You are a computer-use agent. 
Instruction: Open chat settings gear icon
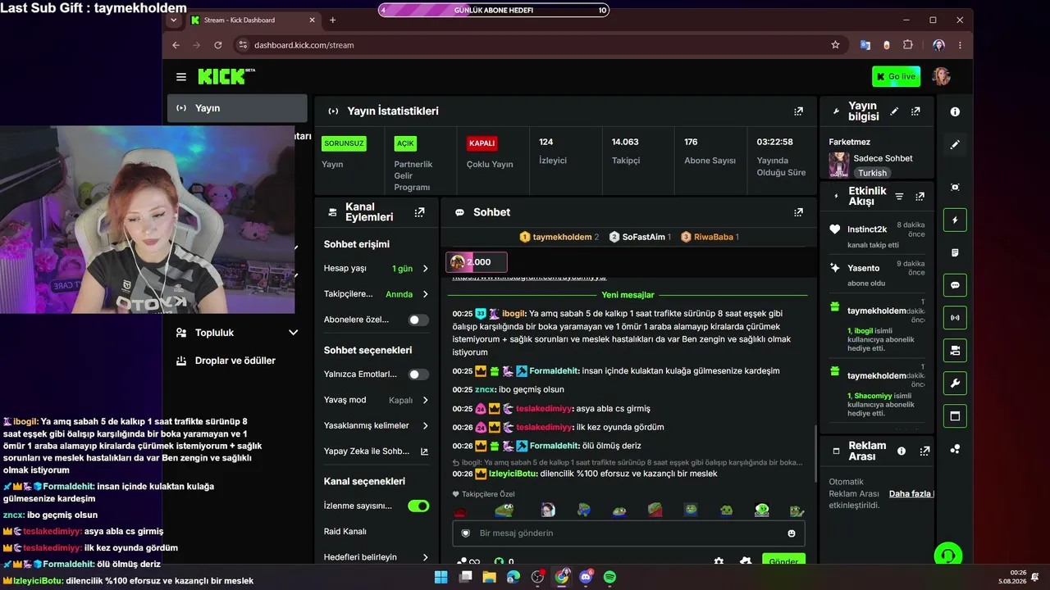click(x=719, y=562)
